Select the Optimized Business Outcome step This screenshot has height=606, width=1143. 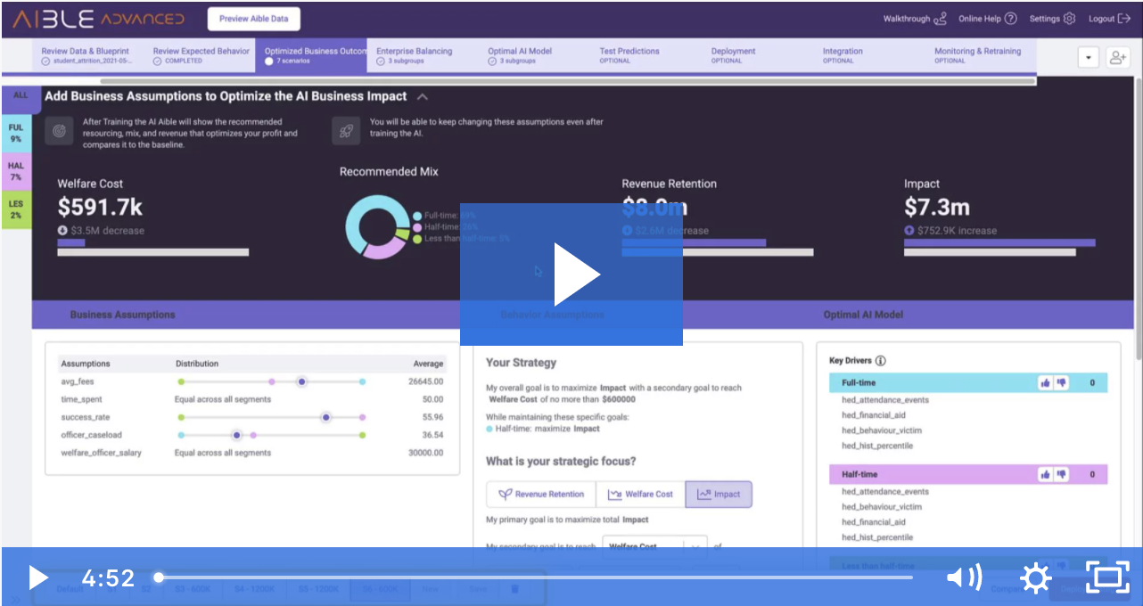[x=310, y=55]
